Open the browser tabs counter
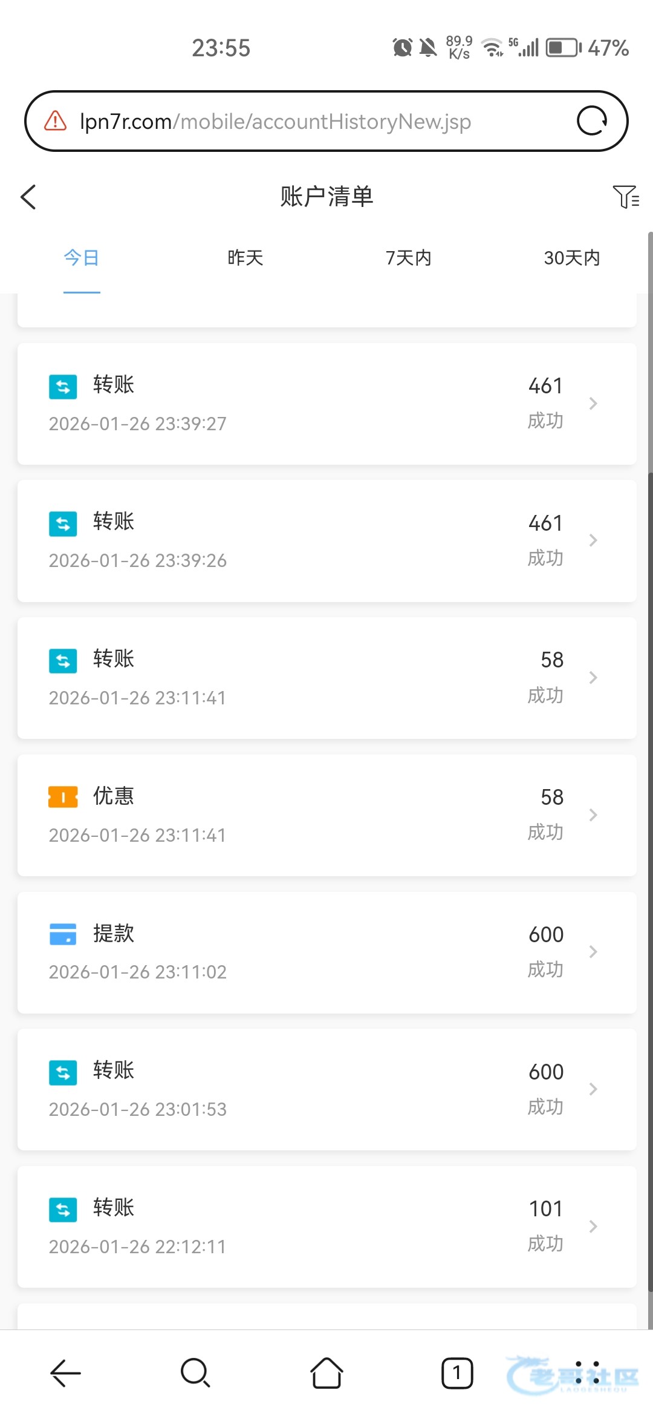Screen dimensions: 653x1416 457,1372
